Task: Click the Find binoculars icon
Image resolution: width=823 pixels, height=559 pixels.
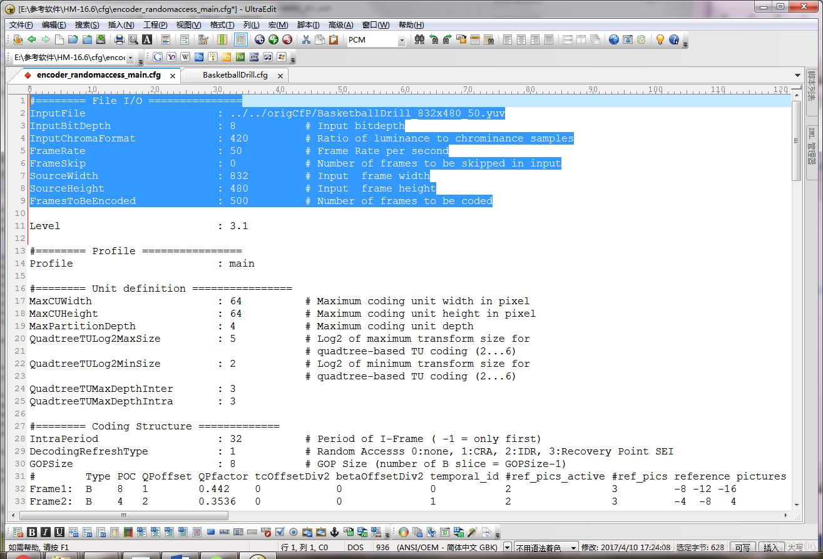Action: tap(420, 39)
